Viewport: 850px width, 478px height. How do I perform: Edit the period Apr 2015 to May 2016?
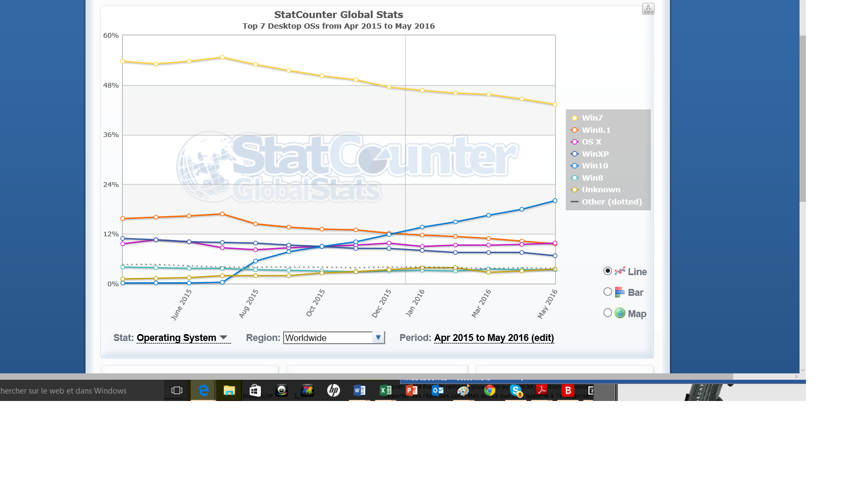(494, 338)
